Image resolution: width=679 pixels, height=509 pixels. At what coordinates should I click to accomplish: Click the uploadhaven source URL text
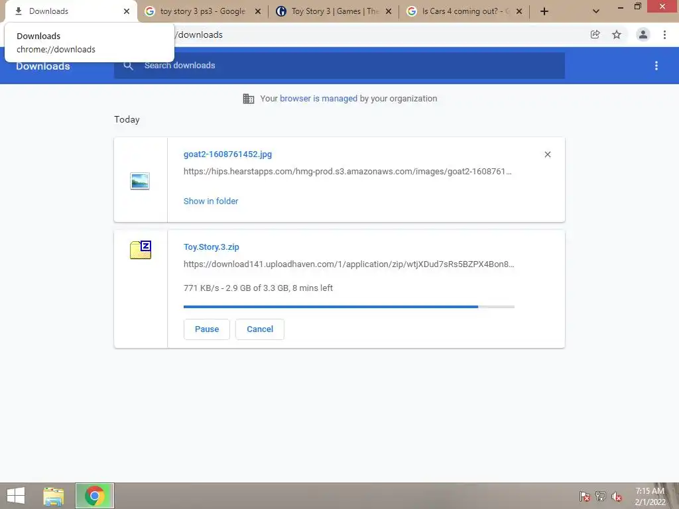click(349, 264)
